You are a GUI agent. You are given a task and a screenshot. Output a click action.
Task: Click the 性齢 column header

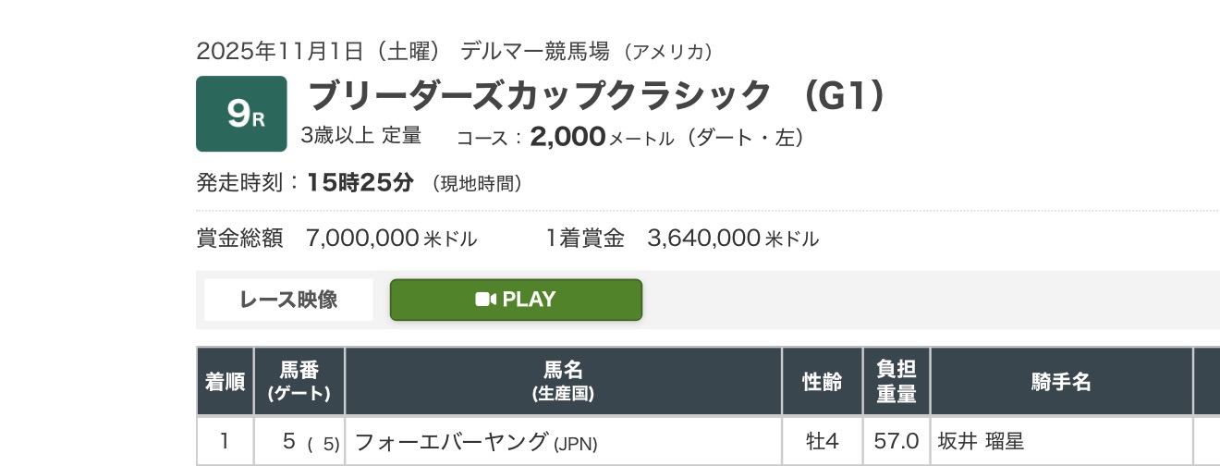click(x=822, y=381)
